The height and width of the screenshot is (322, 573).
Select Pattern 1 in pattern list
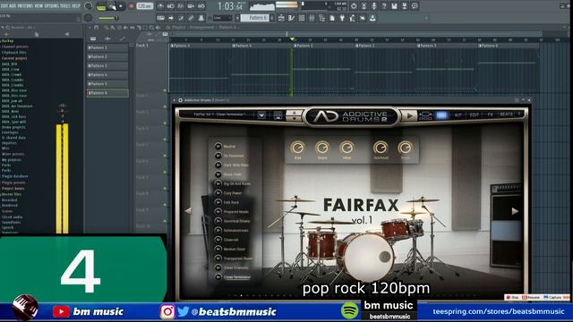pos(107,47)
